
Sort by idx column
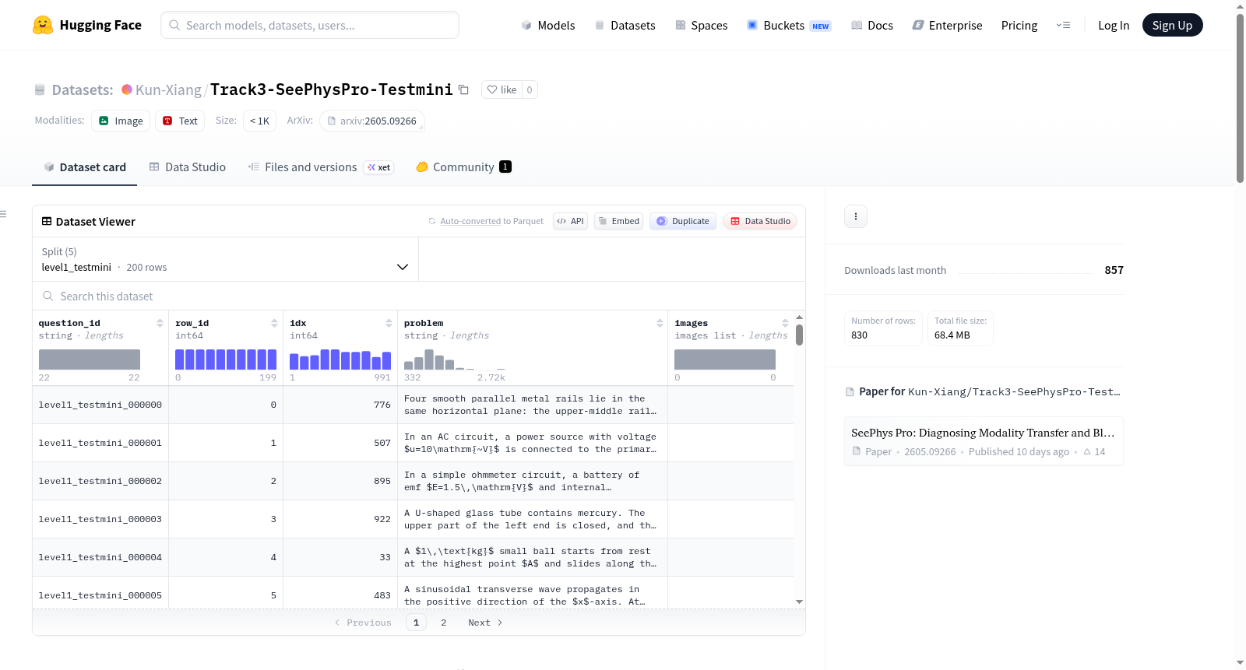389,323
